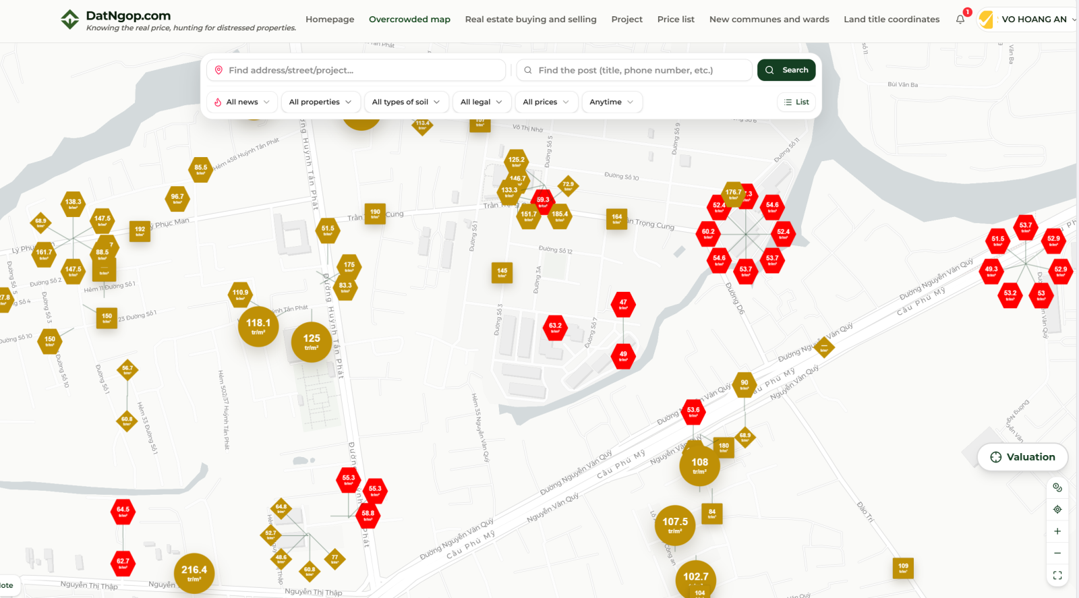Click the location pin icon in address field
This screenshot has height=598, width=1079.
(x=218, y=70)
